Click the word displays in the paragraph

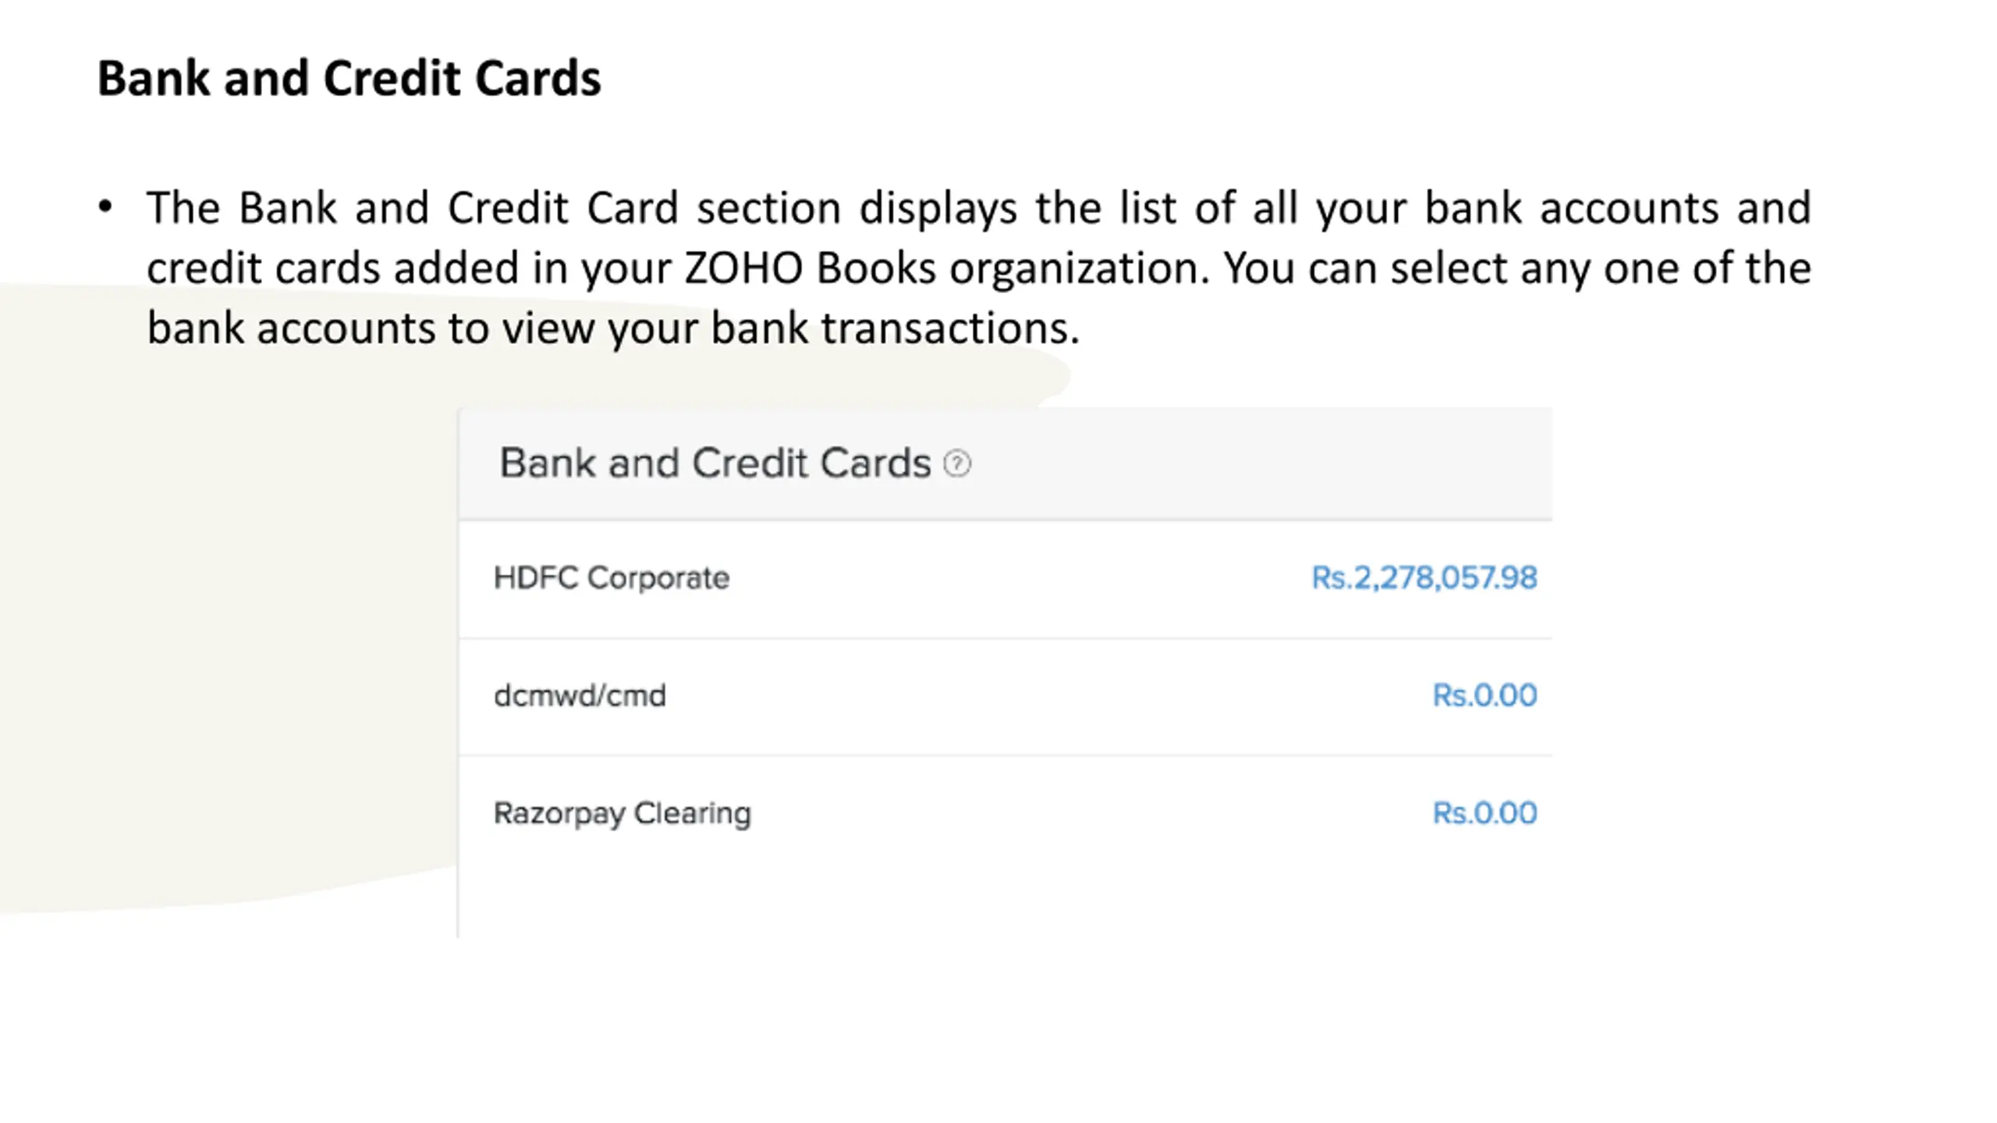938,210
